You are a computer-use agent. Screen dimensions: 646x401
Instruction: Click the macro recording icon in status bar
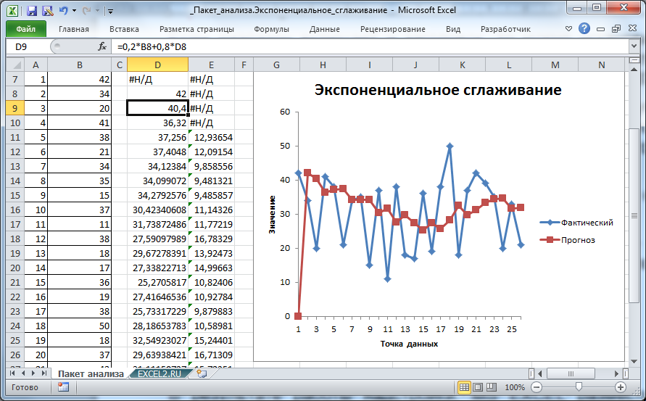[64, 387]
